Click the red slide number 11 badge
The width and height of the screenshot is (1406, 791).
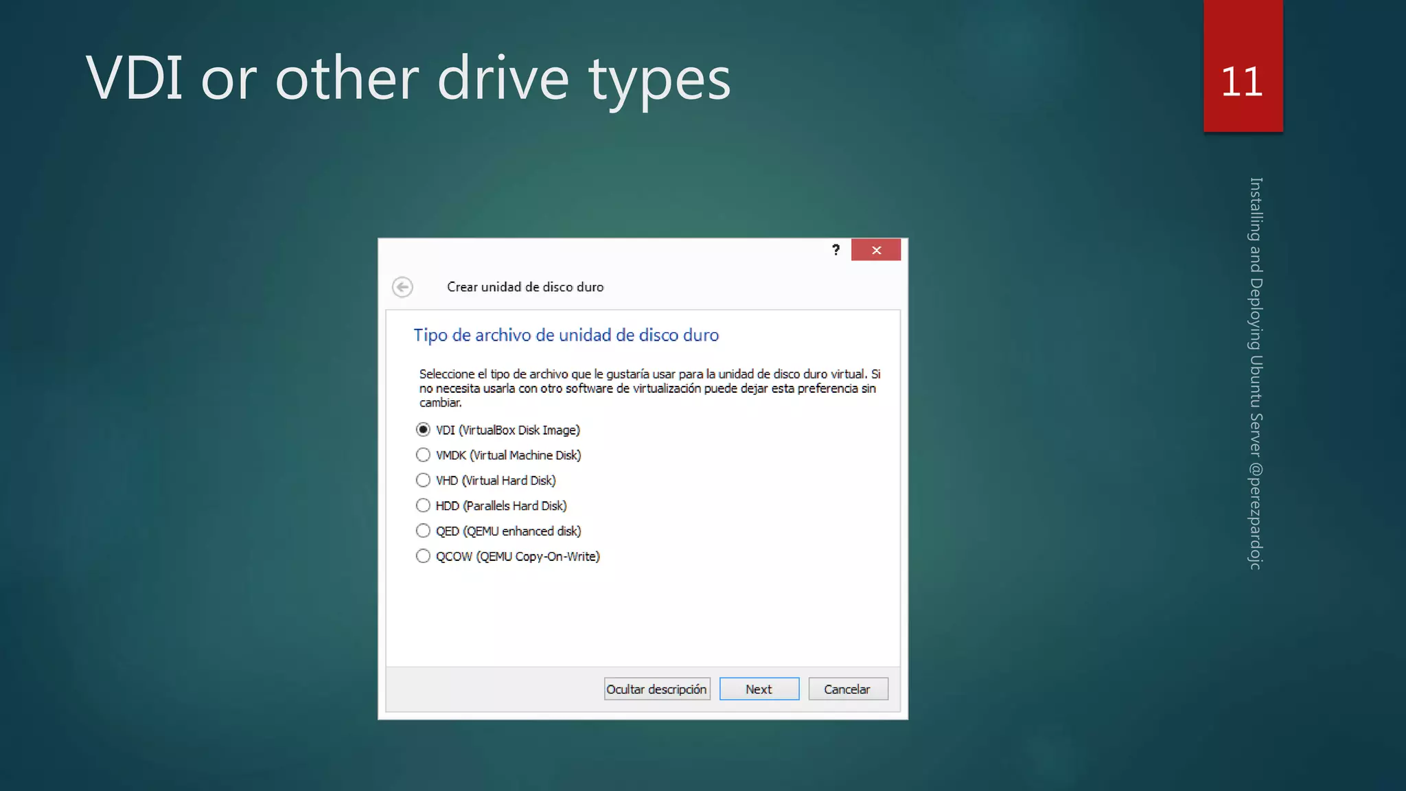(x=1242, y=76)
